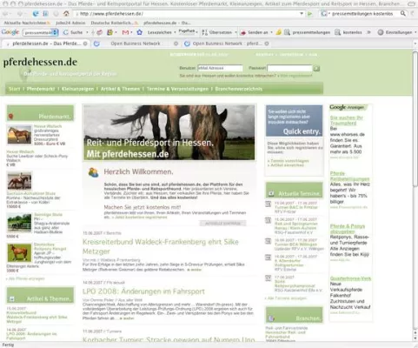Viewport: 418px width, 348px height.
Task: Open the Übersetzen dropdown
Action: 236,32
